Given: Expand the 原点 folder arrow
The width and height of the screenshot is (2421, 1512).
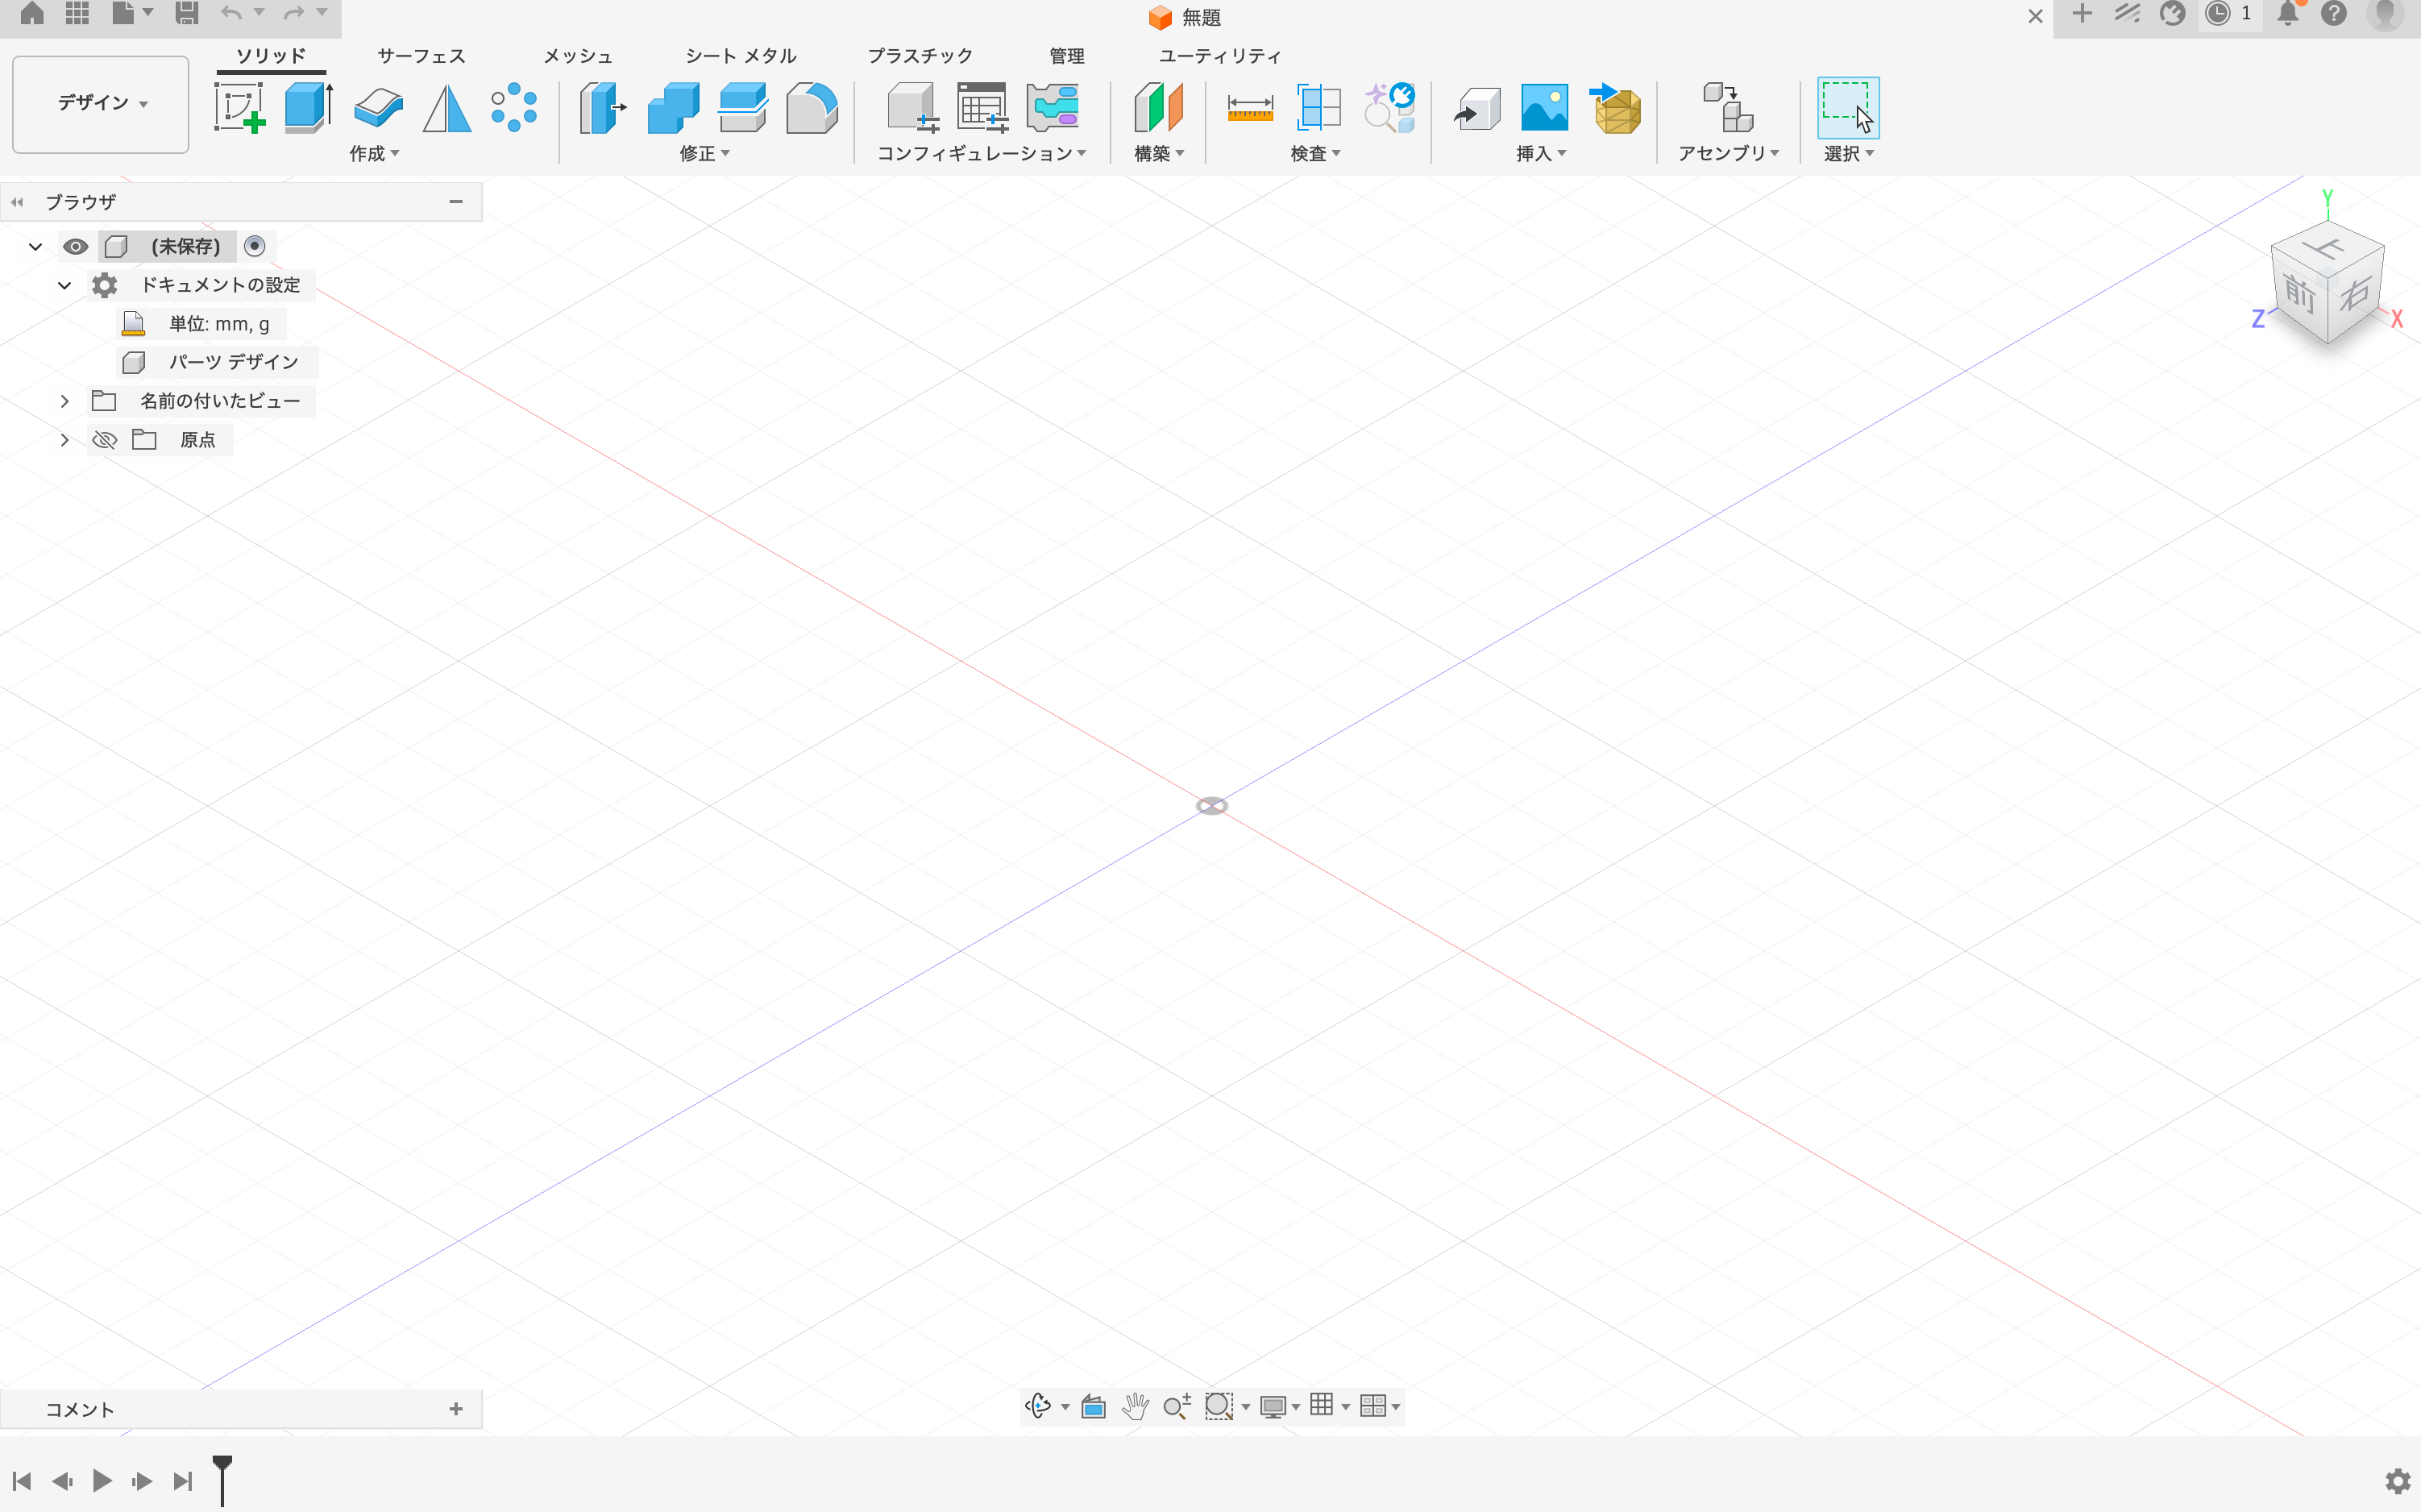Looking at the screenshot, I should point(65,440).
